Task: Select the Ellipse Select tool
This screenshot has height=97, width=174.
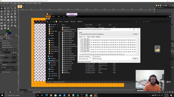Action: point(5,8)
